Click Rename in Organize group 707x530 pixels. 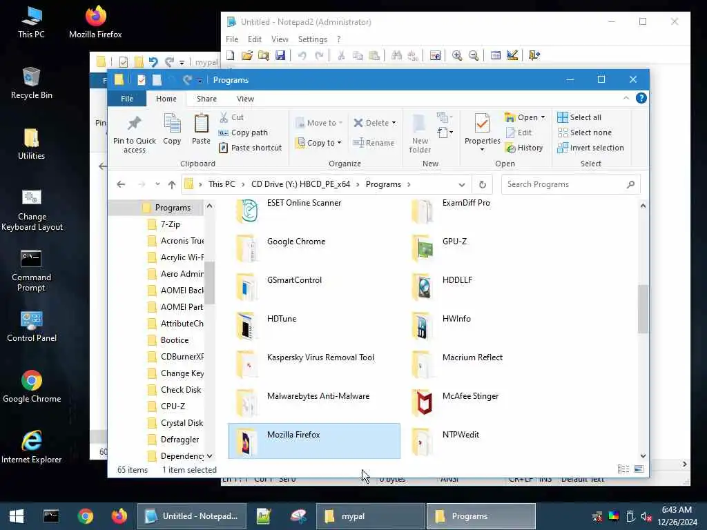(374, 143)
